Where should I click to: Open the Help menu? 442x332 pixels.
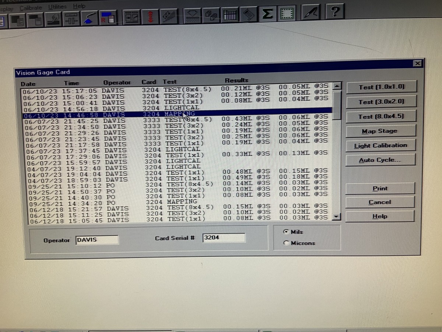click(x=79, y=6)
